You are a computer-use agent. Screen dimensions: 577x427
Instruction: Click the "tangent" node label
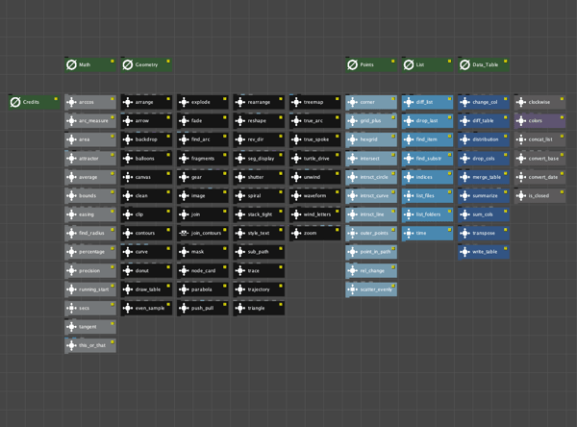coord(88,327)
